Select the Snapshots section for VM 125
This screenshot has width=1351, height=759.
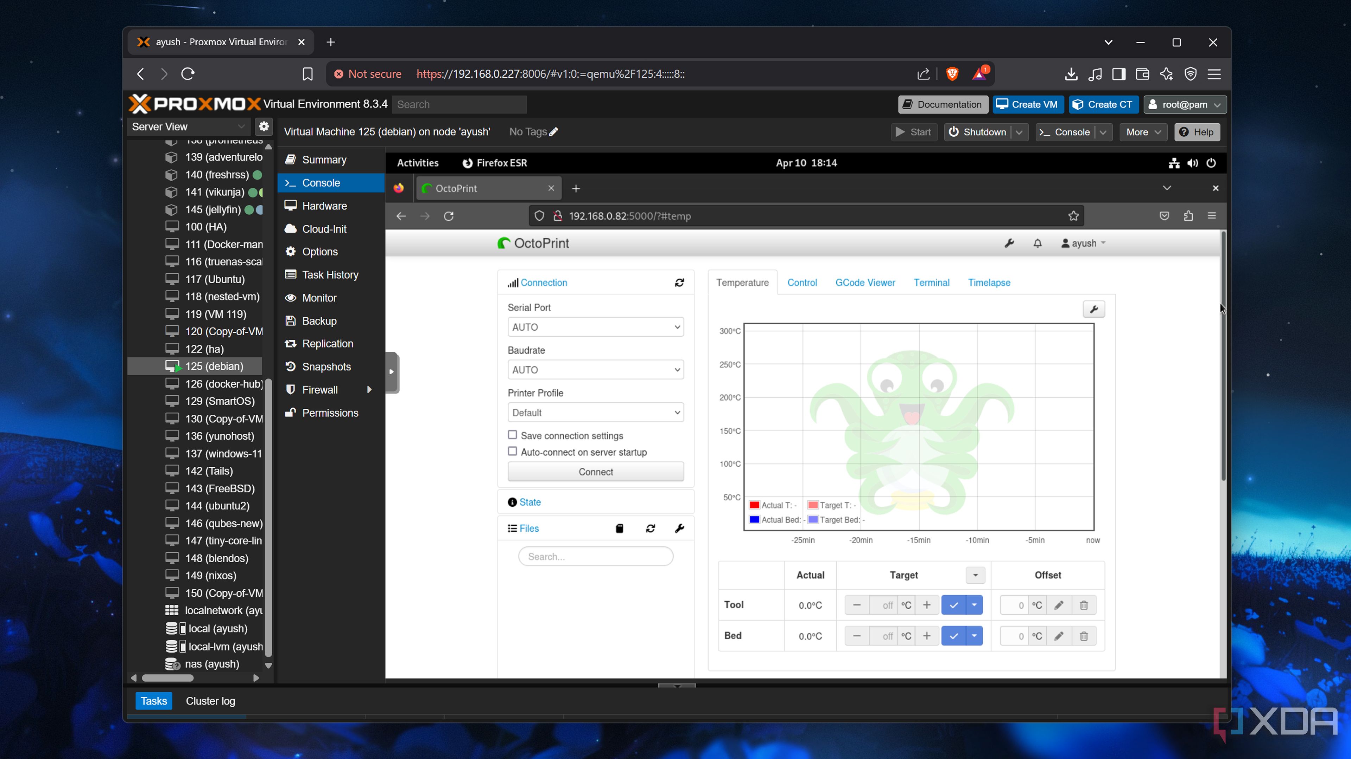pos(326,366)
